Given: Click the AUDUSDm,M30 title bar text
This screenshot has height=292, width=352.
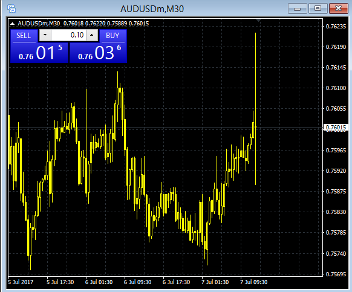Looking at the screenshot, I should [x=152, y=9].
